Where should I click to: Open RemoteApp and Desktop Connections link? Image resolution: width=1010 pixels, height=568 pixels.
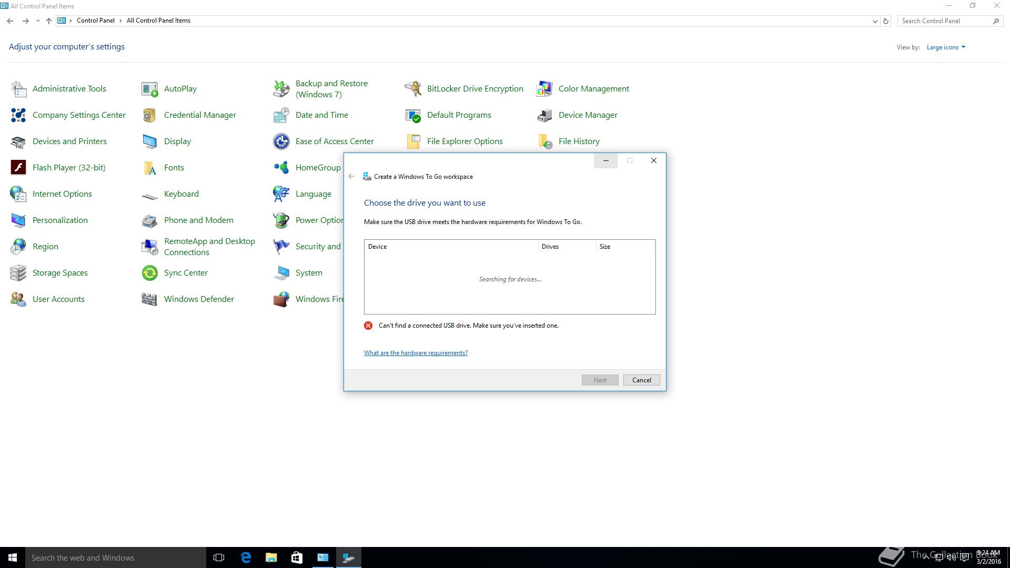[x=209, y=247]
